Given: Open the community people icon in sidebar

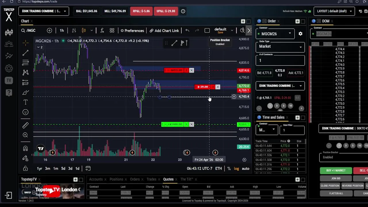Looking at the screenshot, I should [9, 44].
